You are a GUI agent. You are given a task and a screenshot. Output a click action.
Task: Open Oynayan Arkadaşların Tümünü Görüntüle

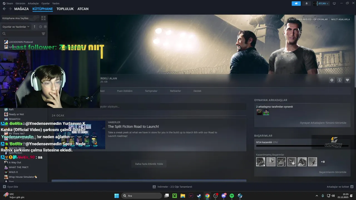click(323, 123)
